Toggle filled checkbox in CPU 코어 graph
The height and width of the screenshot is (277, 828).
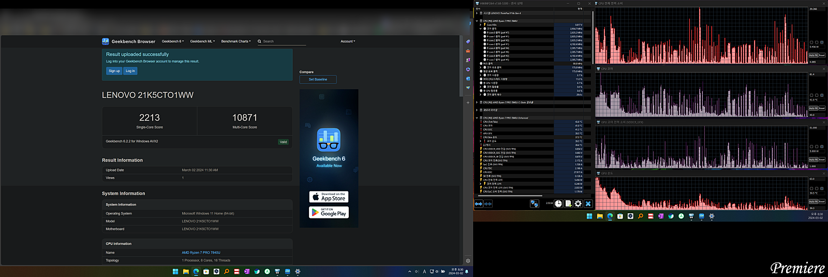[822, 95]
